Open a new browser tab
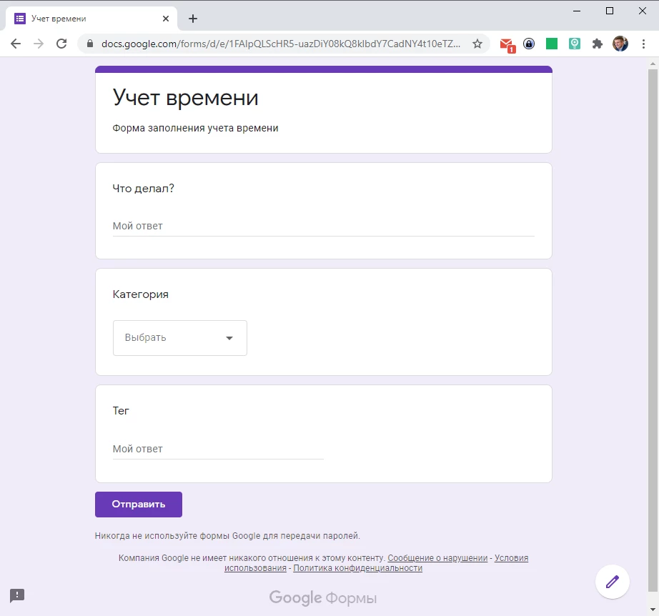 click(192, 19)
